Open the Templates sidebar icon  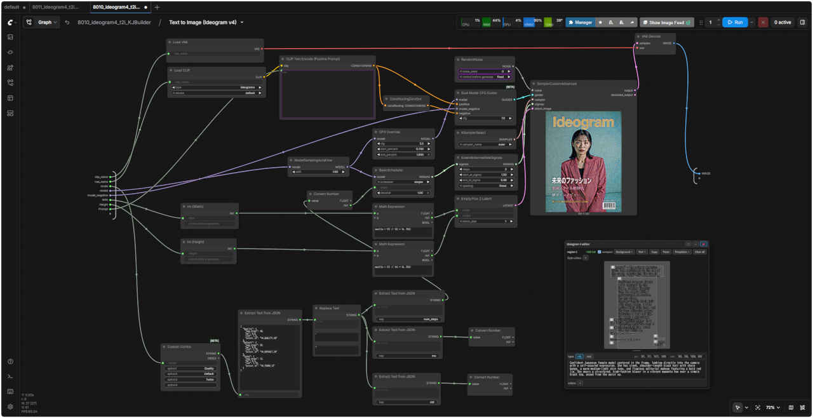[x=10, y=98]
